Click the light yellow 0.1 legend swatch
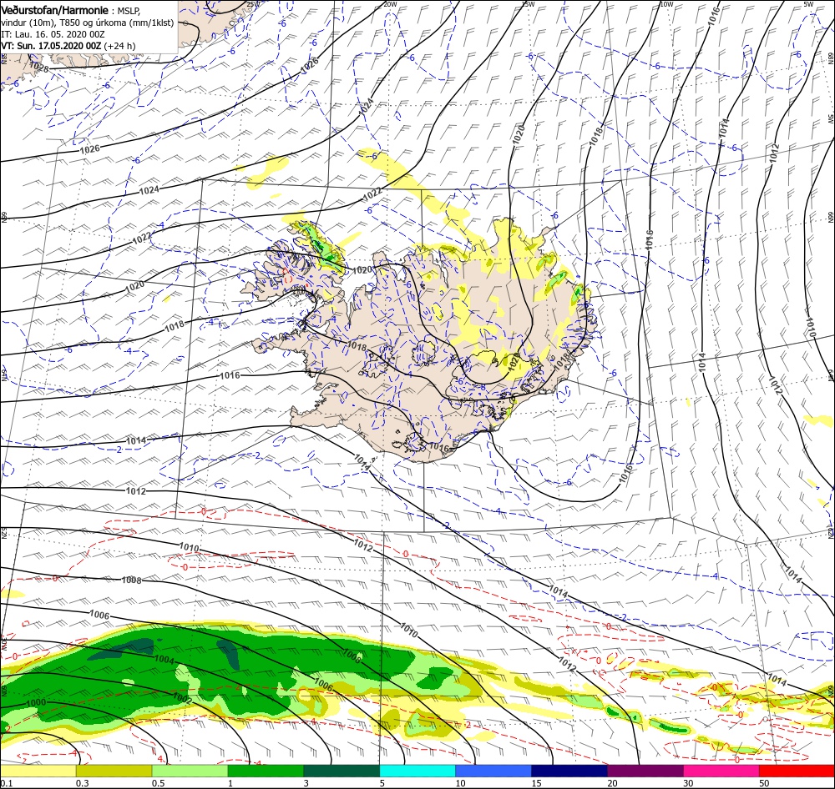The width and height of the screenshot is (835, 789). click(38, 771)
